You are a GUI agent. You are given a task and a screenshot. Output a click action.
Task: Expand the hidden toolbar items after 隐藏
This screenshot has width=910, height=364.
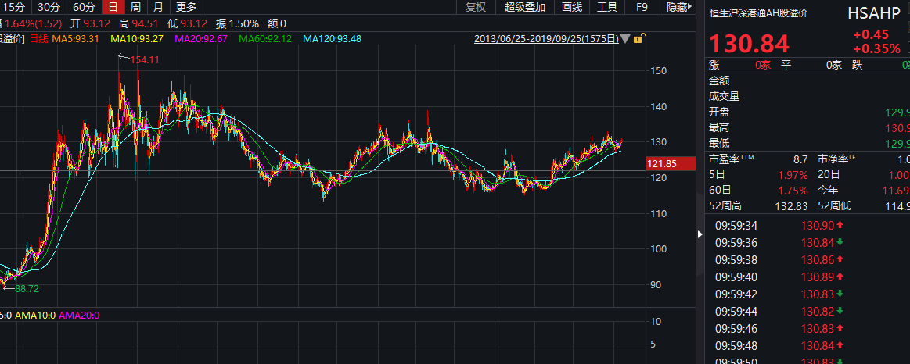click(x=691, y=7)
